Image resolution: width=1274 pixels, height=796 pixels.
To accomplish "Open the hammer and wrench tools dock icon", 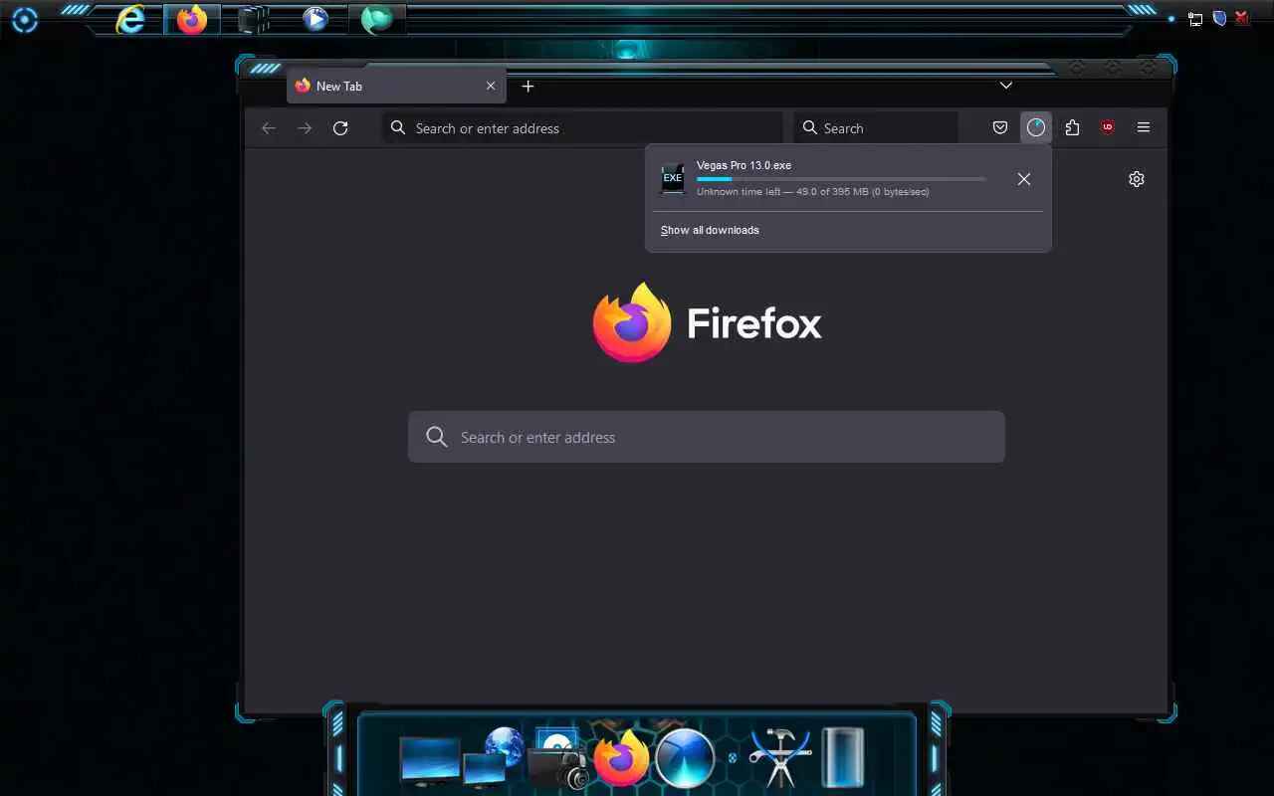I will click(780, 758).
